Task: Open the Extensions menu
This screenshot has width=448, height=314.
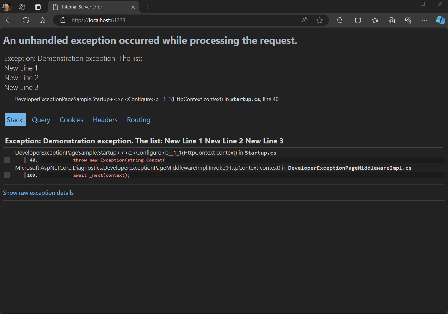Action: tap(340, 20)
